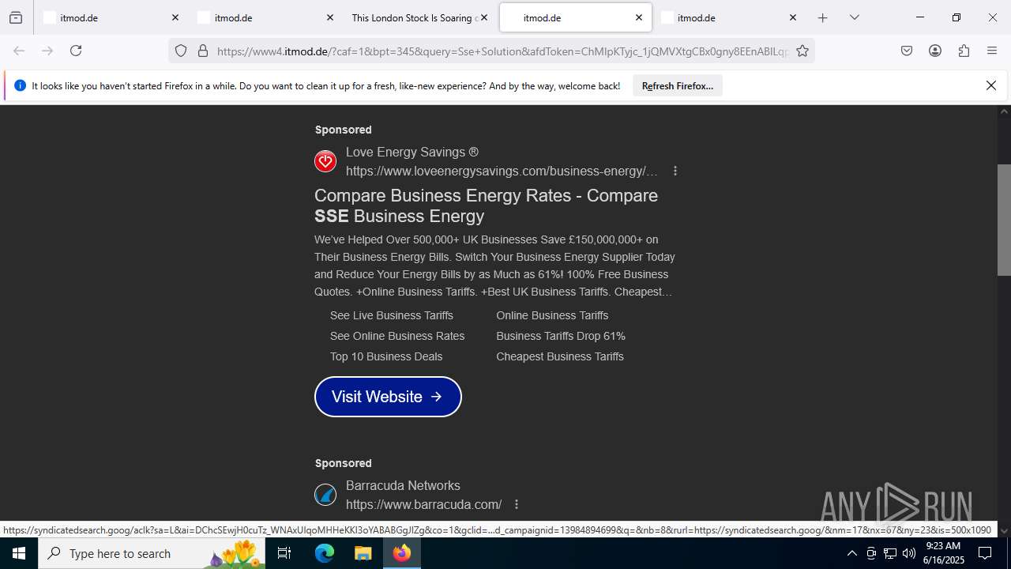
Task: Open Task View on the taskbar
Action: pyautogui.click(x=284, y=553)
